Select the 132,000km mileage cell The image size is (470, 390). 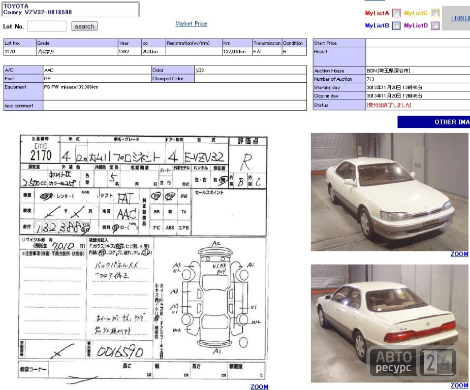pos(237,51)
